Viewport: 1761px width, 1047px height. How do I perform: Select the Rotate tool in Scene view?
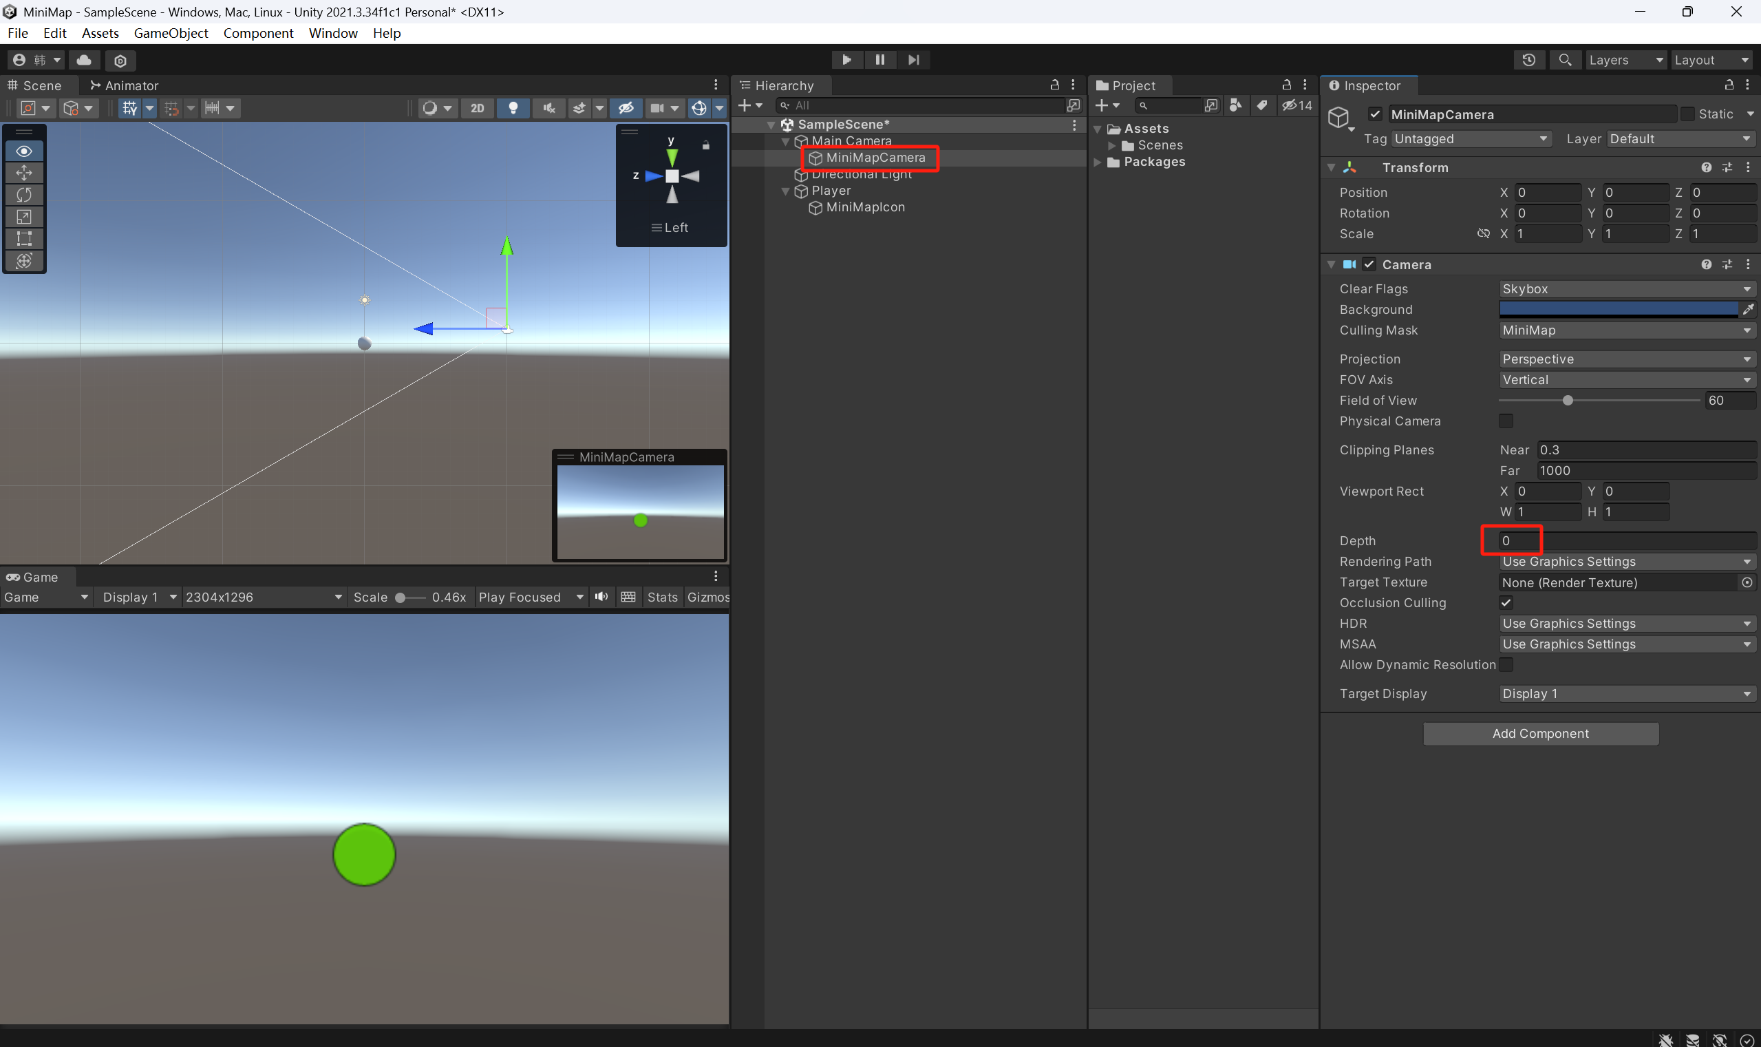[x=24, y=195]
